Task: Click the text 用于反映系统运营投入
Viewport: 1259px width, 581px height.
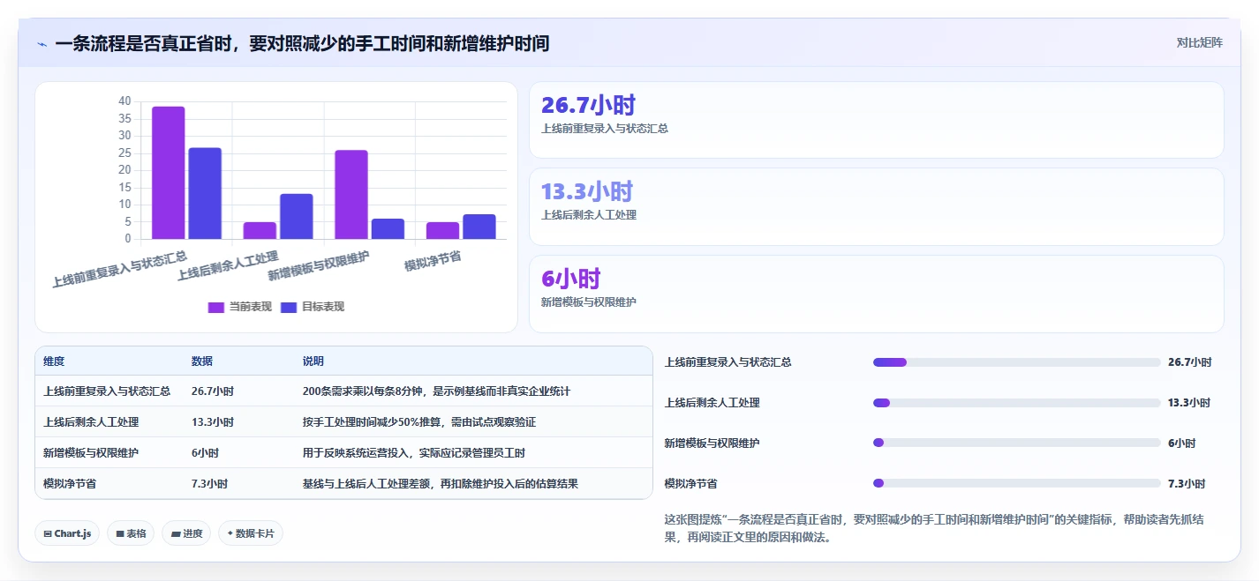Action: [x=356, y=453]
